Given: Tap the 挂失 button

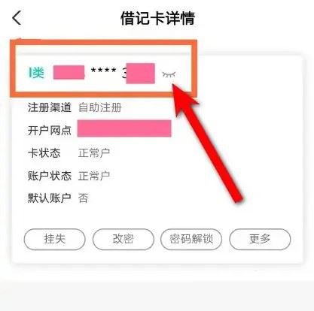Looking at the screenshot, I should tap(55, 239).
